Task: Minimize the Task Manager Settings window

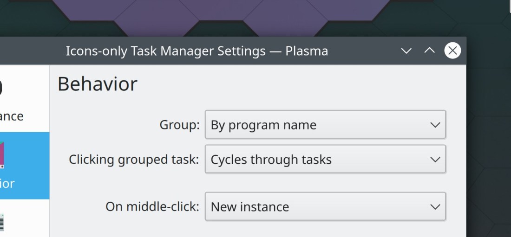Action: point(406,51)
